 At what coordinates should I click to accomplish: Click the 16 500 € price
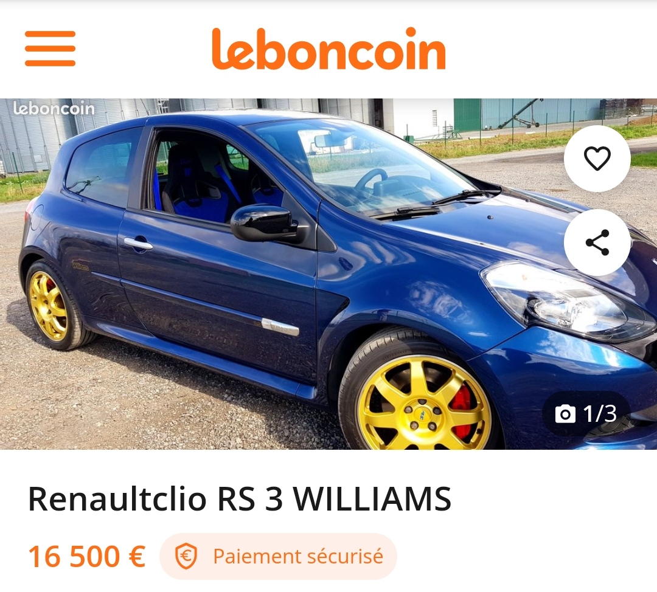(x=87, y=556)
